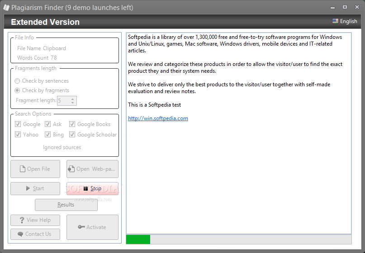Click the green progress bar

138,239
